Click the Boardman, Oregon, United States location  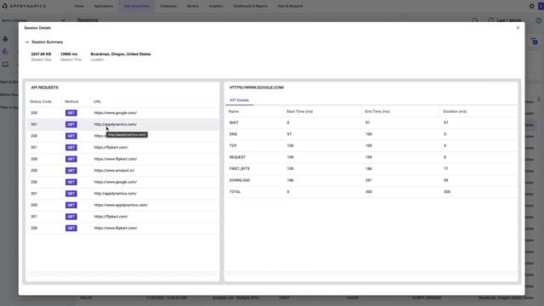point(121,54)
